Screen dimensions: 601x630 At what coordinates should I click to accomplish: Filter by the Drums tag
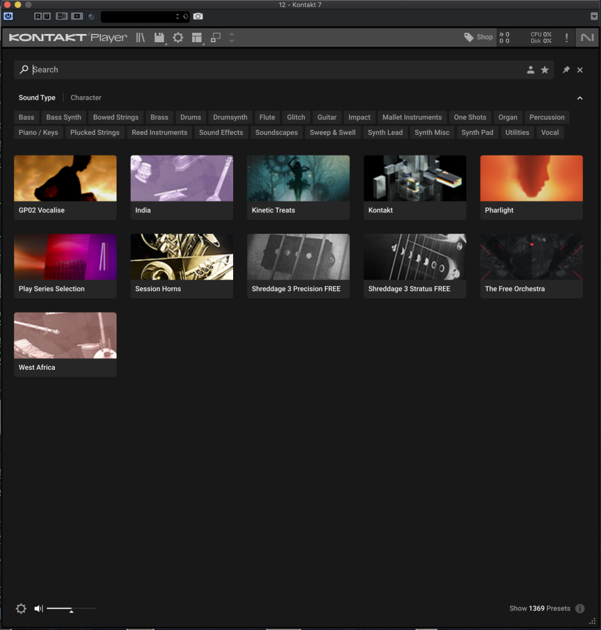pos(190,117)
